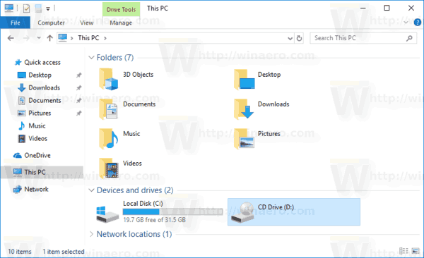The image size is (424, 258).
Task: Click the "3D Objects" folder name
Action: pos(139,75)
